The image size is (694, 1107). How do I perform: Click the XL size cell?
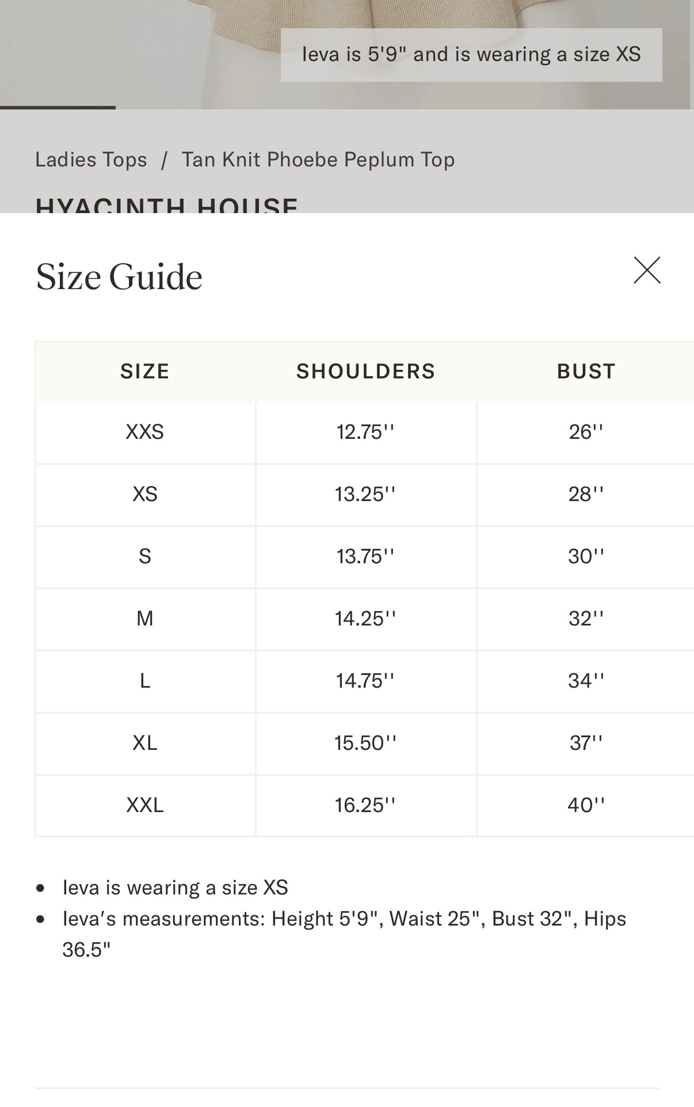145,744
